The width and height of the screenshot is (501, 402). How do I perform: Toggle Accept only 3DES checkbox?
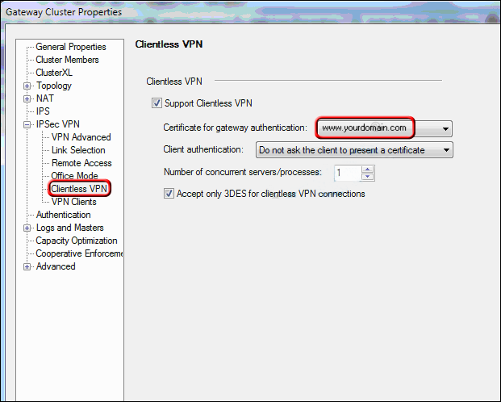pyautogui.click(x=169, y=194)
